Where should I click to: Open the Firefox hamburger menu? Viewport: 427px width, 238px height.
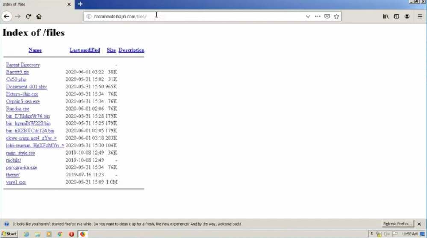click(x=420, y=16)
